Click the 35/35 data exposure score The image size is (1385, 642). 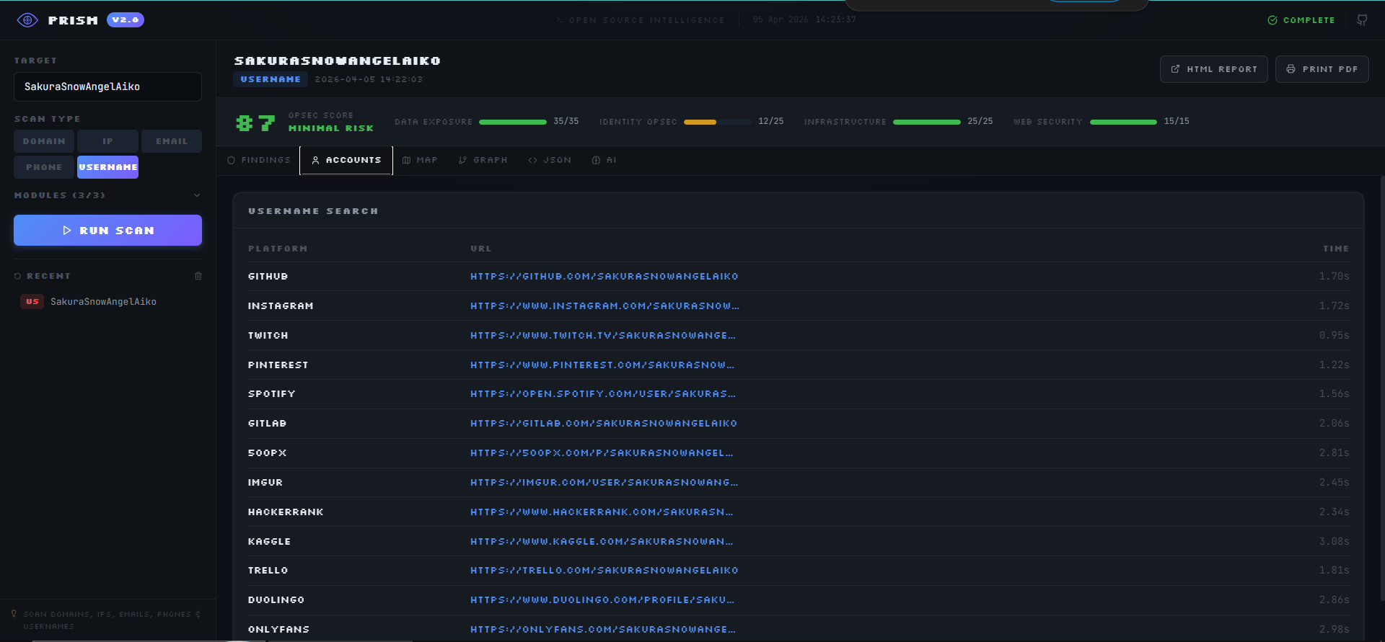tap(566, 122)
